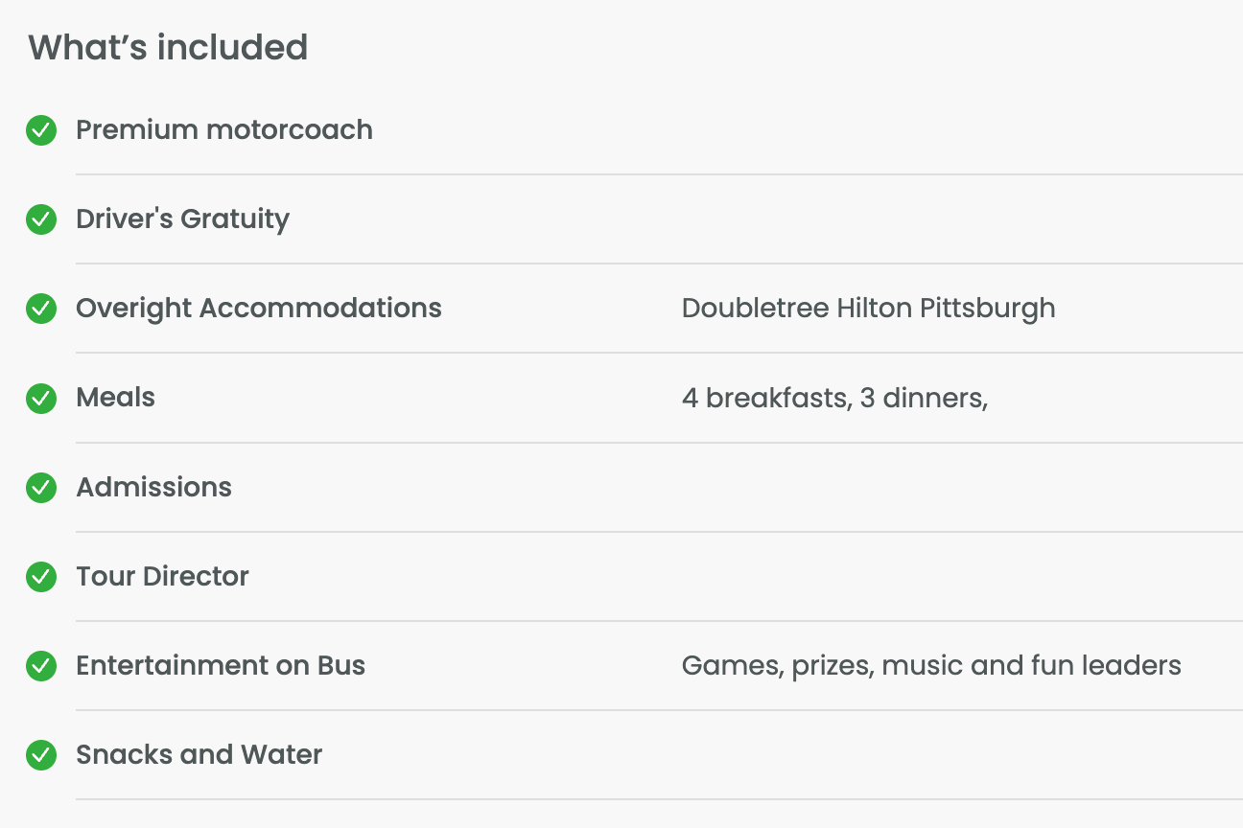The image size is (1243, 828).
Task: Click the checkmark icon next to Tour Director
Action: [41, 577]
